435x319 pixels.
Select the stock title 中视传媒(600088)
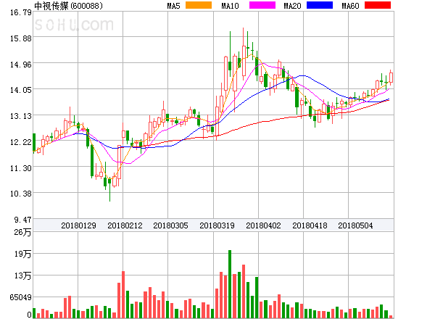pos(68,6)
